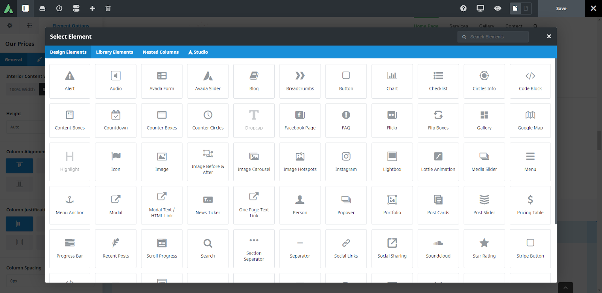The width and height of the screenshot is (602, 293).
Task: Click the Height Auto input field
Action: 26,127
